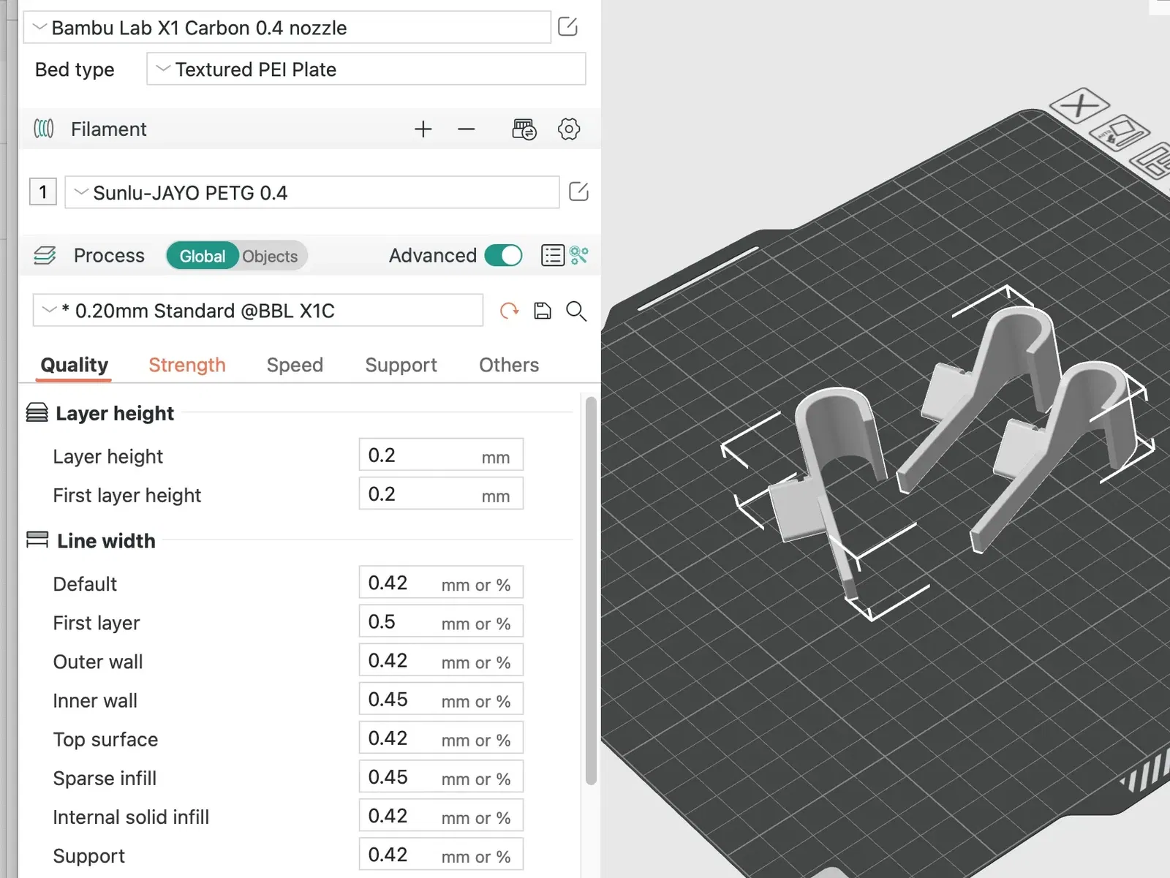
Task: Click the Filament spool section icon
Action: click(x=44, y=129)
